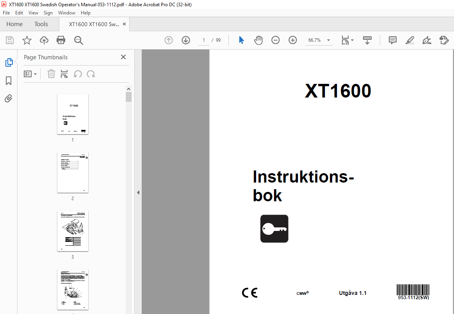Select page 1 thumbnail
This screenshot has height=314, width=454.
pyautogui.click(x=73, y=114)
